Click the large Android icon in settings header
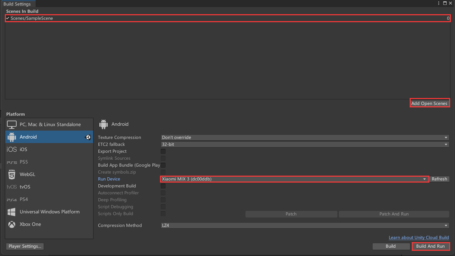455x256 pixels. (x=103, y=124)
